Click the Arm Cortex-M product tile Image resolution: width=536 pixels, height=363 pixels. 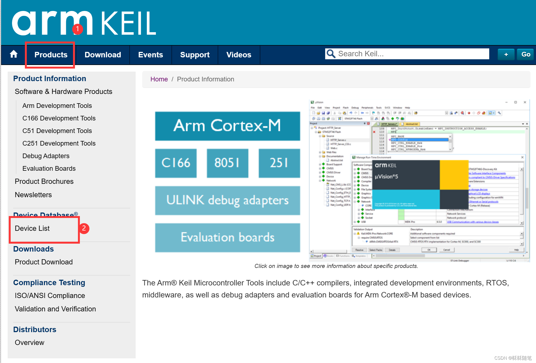click(227, 126)
